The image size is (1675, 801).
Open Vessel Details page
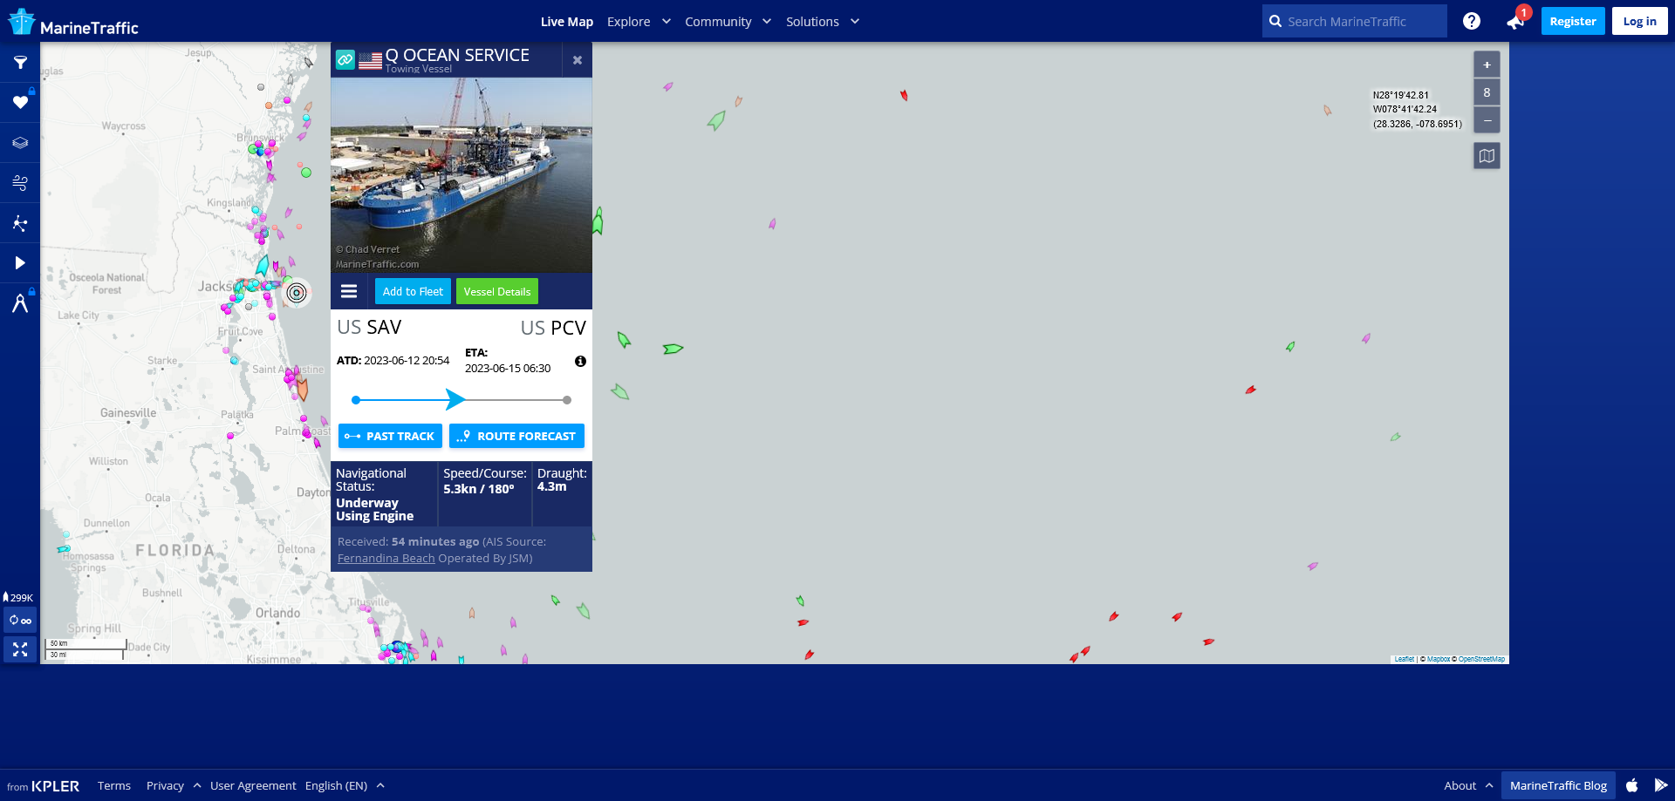tap(496, 291)
